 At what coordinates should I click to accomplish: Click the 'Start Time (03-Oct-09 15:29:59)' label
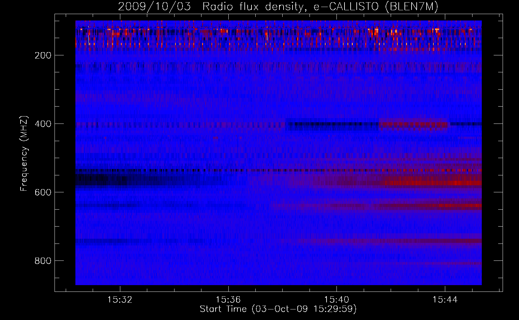[278, 309]
